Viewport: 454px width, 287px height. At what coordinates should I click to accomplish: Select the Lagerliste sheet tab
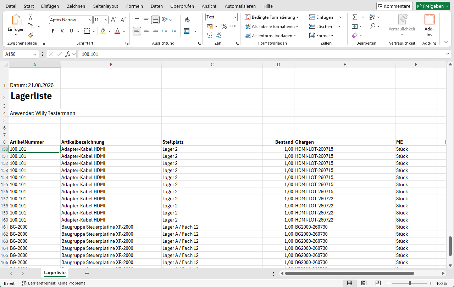coord(55,273)
